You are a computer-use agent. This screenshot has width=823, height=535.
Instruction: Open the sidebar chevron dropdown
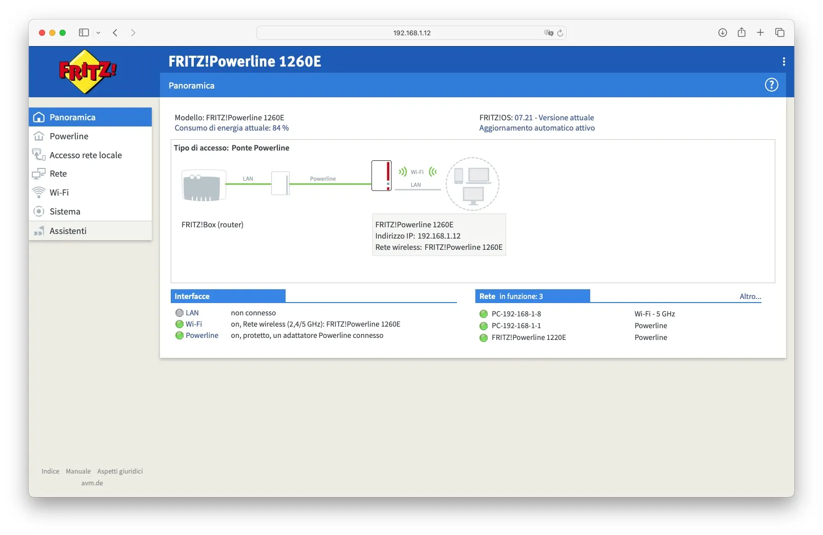97,32
